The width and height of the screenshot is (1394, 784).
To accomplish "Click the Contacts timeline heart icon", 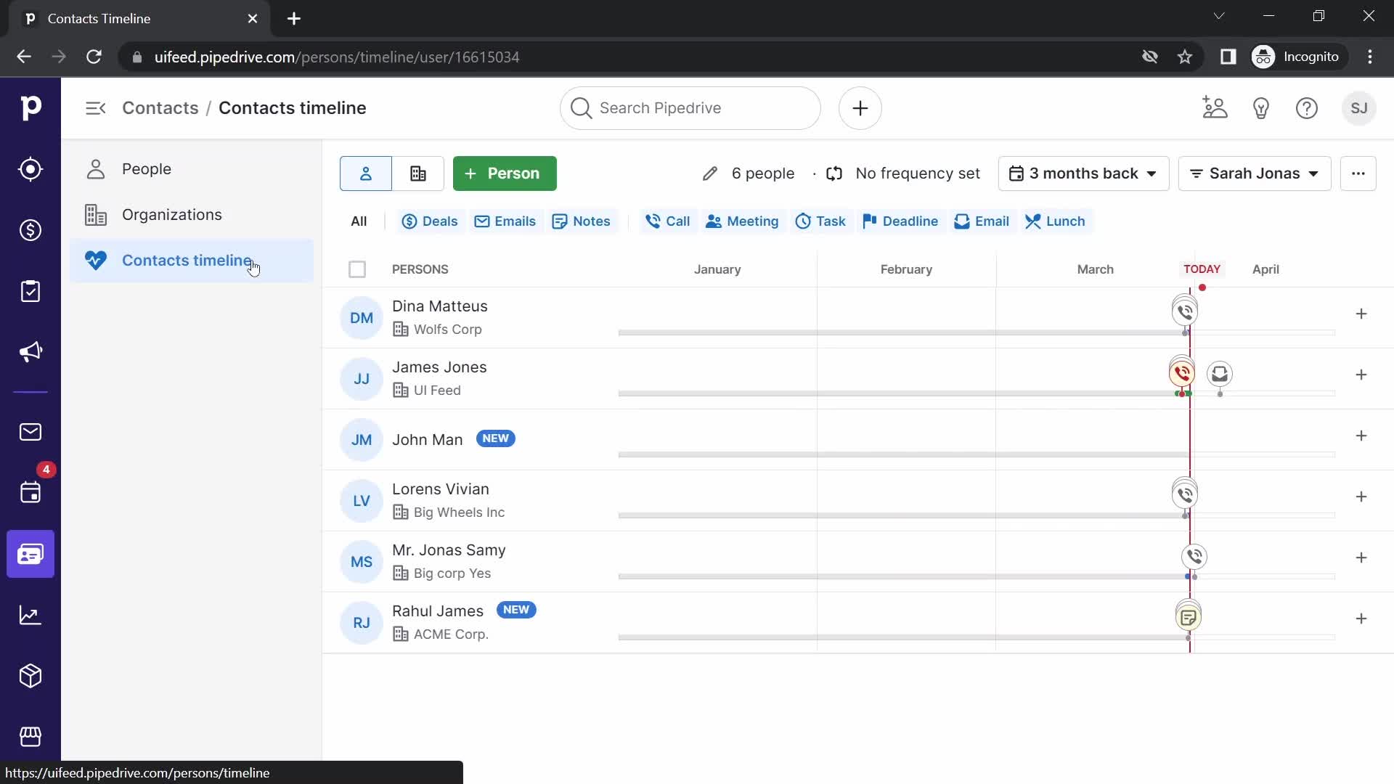I will click(95, 259).
